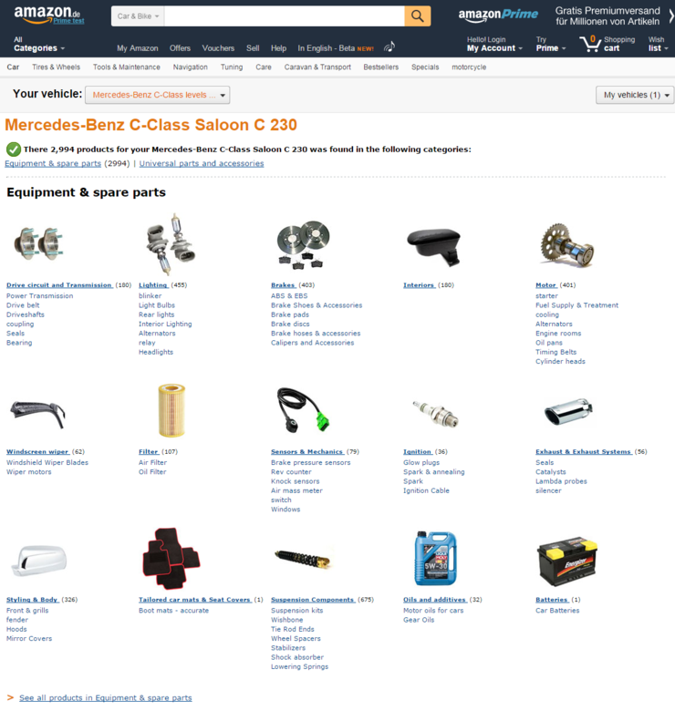Click the headlight bulbs Lighting image
This screenshot has height=711, width=675.
click(171, 244)
